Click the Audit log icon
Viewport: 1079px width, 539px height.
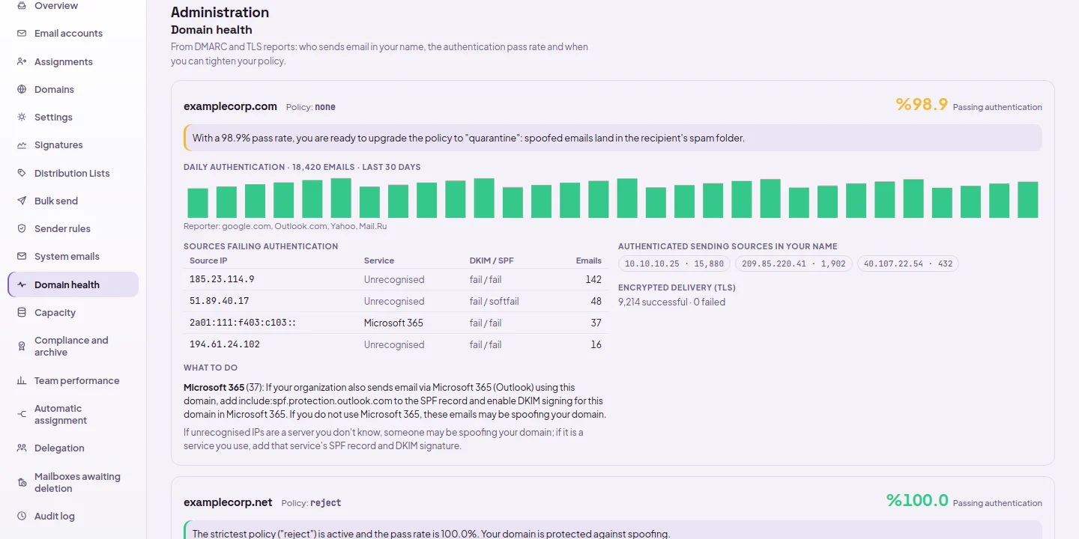(x=22, y=517)
